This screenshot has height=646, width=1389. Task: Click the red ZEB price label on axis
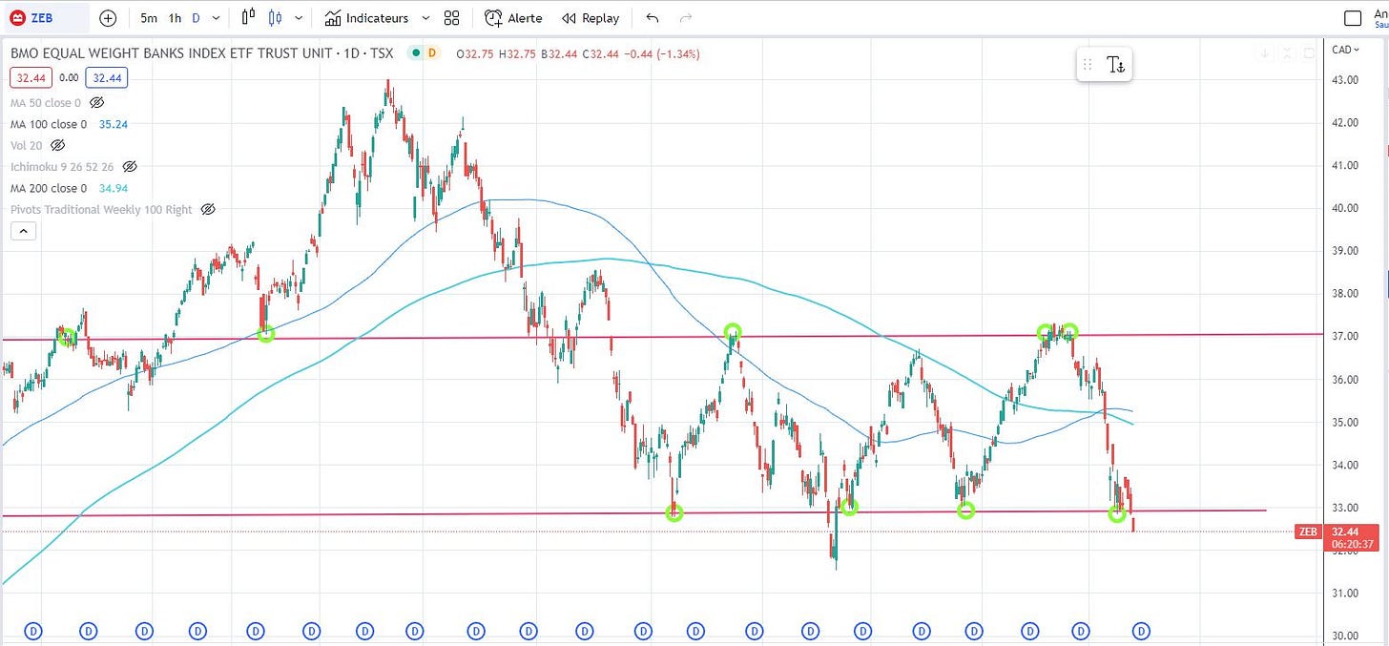coord(1308,531)
